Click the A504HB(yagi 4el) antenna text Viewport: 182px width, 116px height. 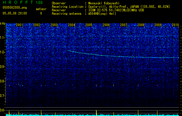click(x=102, y=14)
